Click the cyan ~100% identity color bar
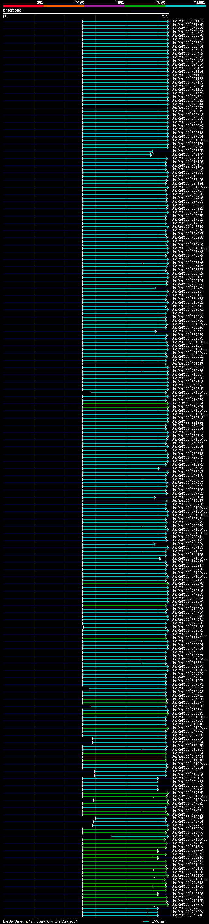Screen dimensions: 209x924 [x=186, y=6]
